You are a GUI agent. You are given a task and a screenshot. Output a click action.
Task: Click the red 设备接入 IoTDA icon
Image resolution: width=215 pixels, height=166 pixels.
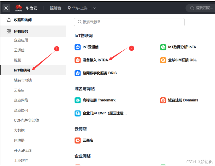pos(78,60)
